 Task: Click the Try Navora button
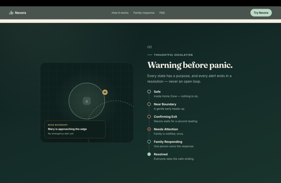pyautogui.click(x=261, y=13)
